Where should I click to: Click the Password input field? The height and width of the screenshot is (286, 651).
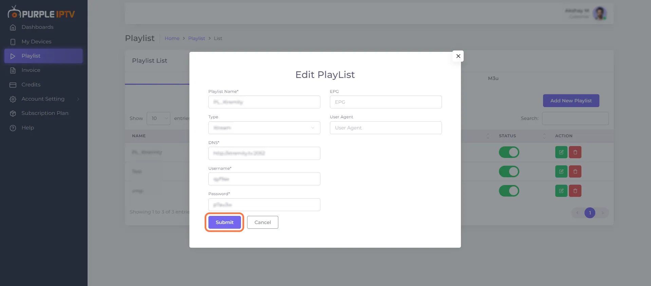264,205
